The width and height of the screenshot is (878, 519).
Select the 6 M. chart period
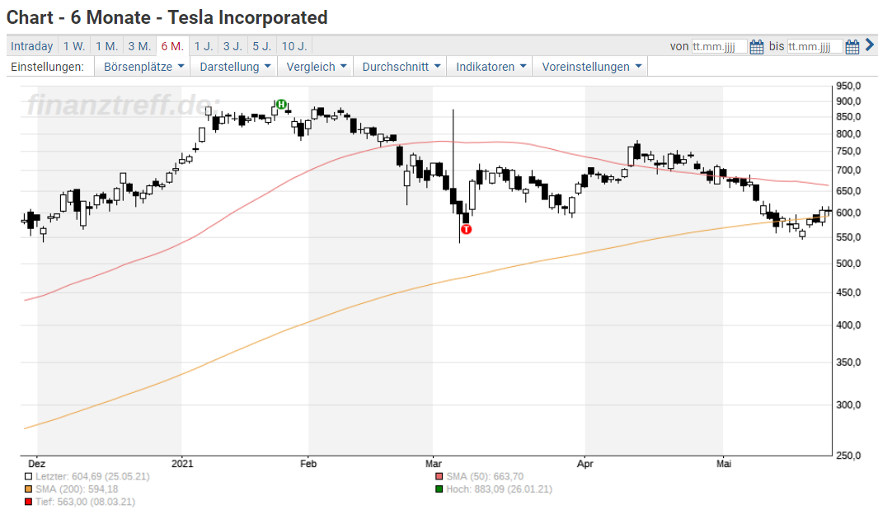pyautogui.click(x=172, y=46)
